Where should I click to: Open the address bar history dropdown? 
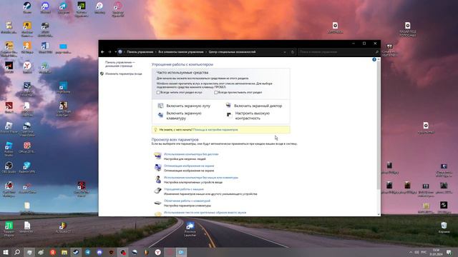coord(285,52)
